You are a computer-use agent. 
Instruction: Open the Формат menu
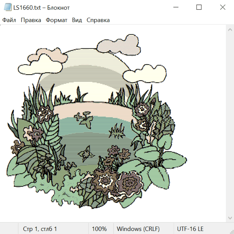point(56,20)
